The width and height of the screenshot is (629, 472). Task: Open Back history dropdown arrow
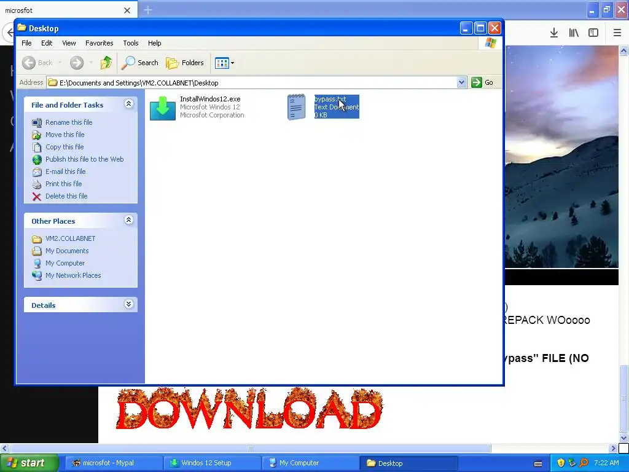(x=60, y=63)
